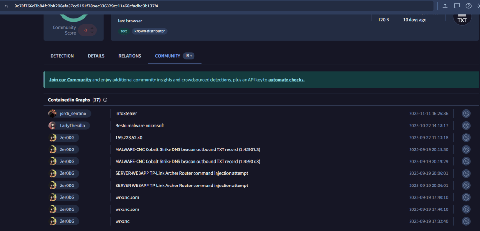Click the TXT file type icon
This screenshot has height=231, width=480.
(x=462, y=18)
